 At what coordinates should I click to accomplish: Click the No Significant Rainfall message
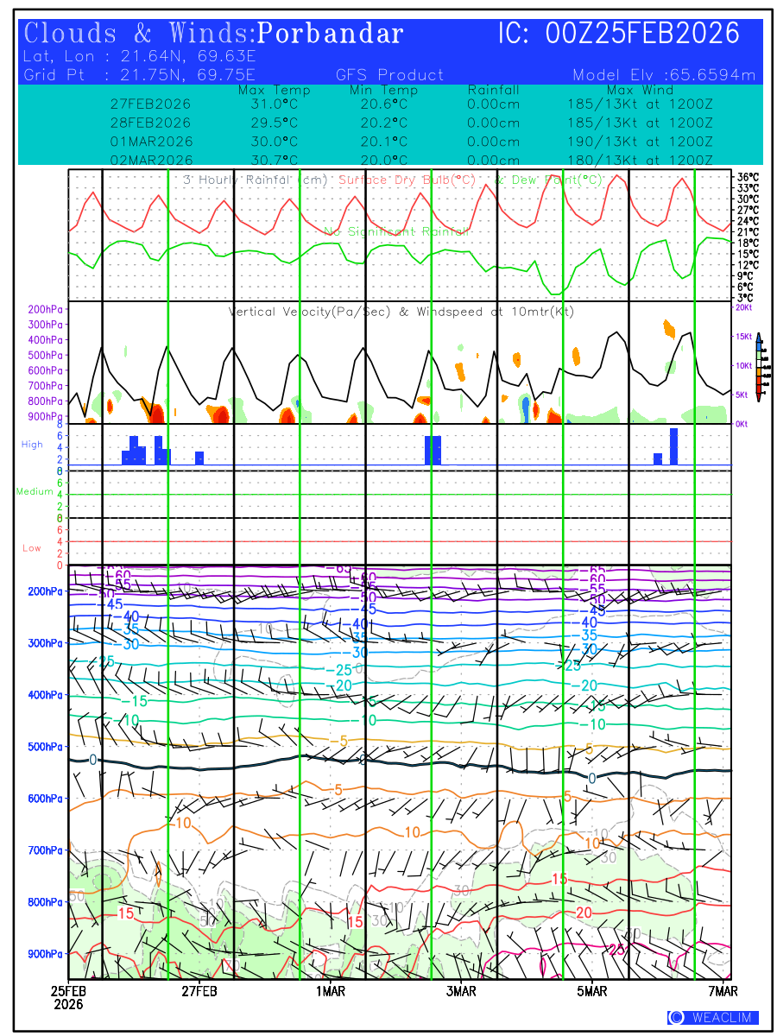point(398,231)
